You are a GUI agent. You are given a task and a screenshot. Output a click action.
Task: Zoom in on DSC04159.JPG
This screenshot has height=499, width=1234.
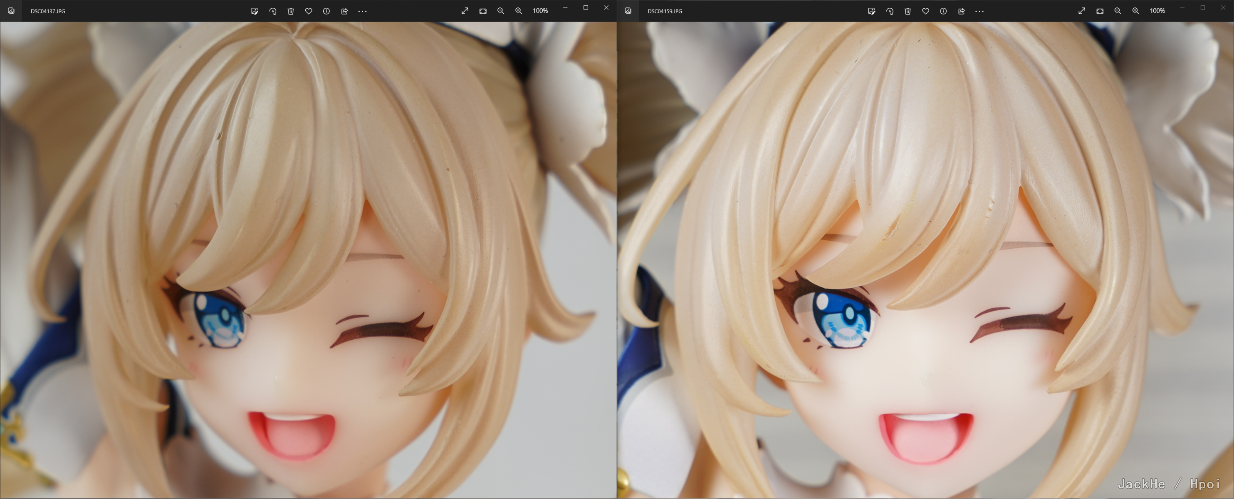click(x=1135, y=10)
